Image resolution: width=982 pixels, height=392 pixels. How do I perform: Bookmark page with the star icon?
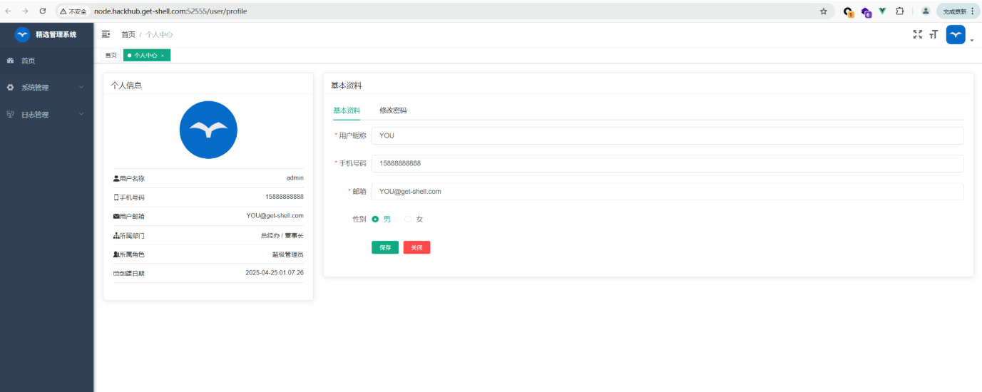[824, 11]
